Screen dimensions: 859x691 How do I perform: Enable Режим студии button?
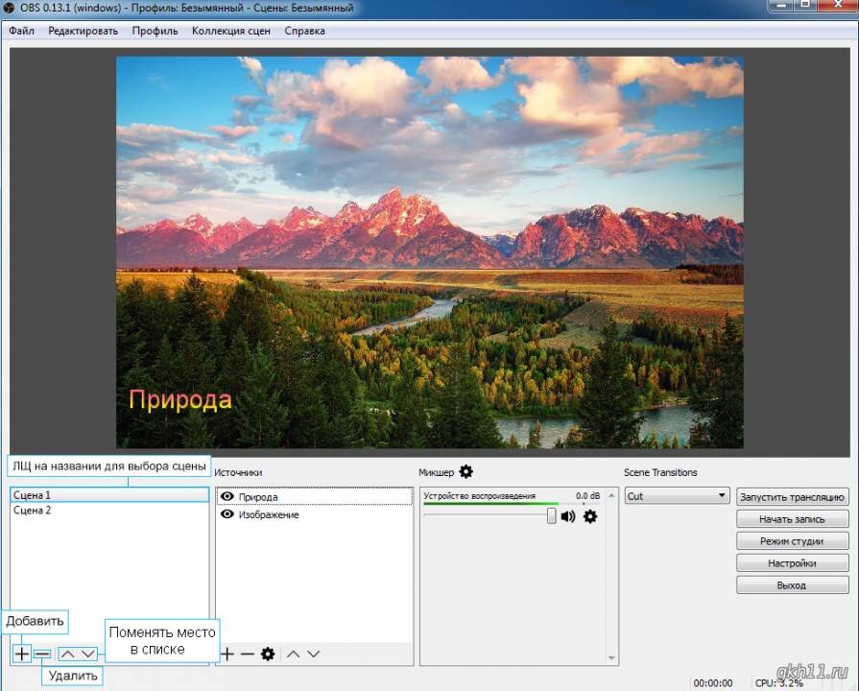point(792,541)
